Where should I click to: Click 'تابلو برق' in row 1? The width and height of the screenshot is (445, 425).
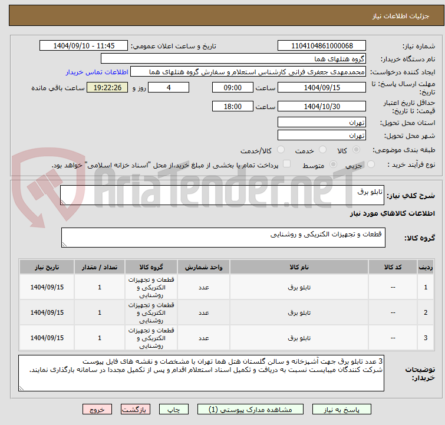[299, 287]
